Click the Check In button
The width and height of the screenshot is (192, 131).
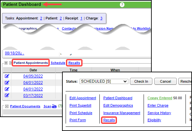click(x=141, y=81)
